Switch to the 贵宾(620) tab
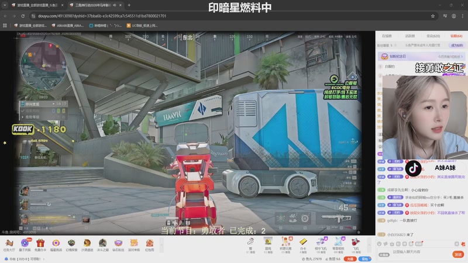 433,36
